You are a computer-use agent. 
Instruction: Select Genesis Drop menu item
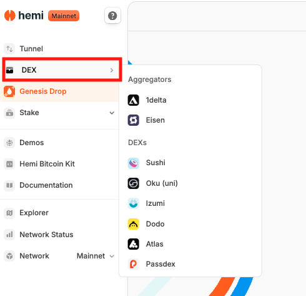(x=59, y=91)
